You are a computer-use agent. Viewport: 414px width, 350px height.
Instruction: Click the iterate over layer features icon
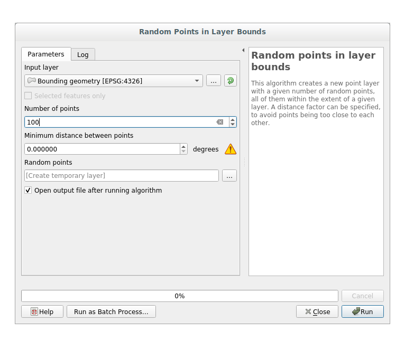(230, 81)
